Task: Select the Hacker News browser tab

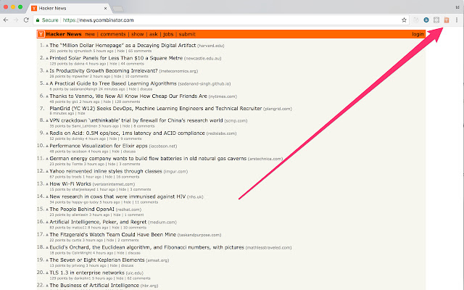Action: (68, 8)
